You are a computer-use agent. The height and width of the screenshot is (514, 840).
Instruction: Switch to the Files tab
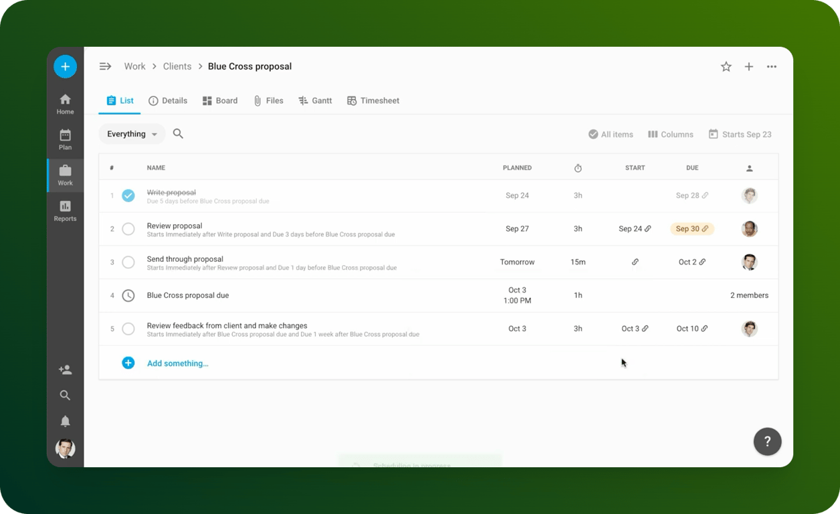tap(268, 100)
